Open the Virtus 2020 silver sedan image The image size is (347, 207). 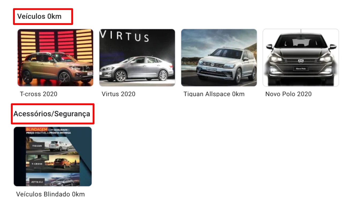point(137,57)
